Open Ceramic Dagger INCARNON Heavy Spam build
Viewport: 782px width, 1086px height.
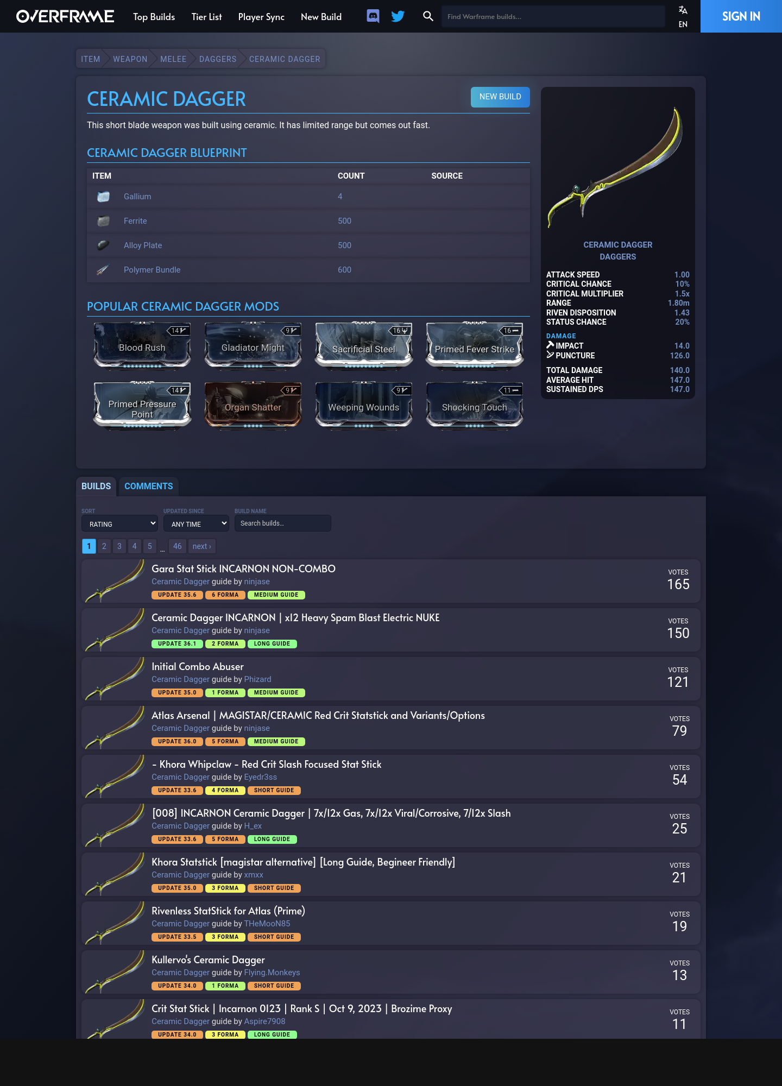(295, 617)
